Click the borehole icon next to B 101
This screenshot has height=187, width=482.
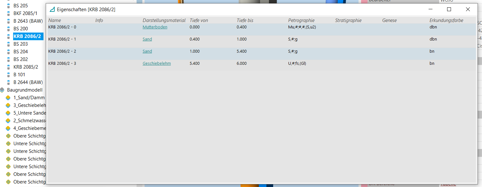9,75
